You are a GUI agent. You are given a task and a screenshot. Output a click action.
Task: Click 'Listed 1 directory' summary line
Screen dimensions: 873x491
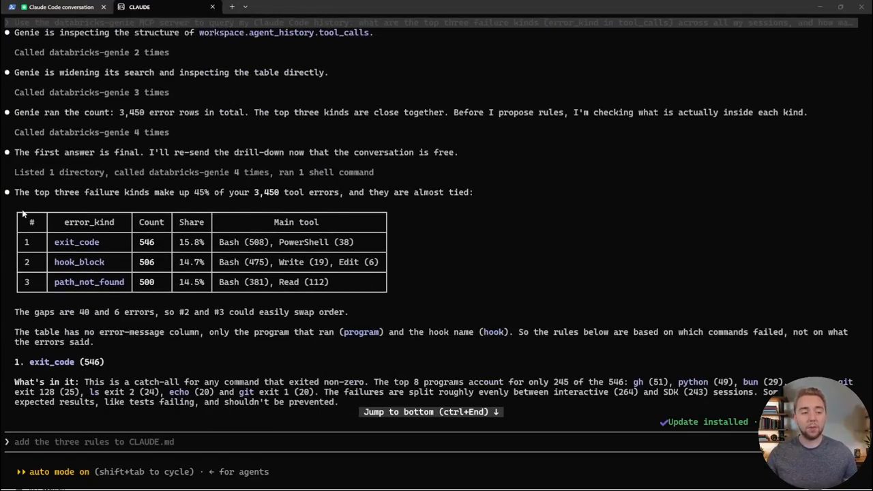(194, 173)
